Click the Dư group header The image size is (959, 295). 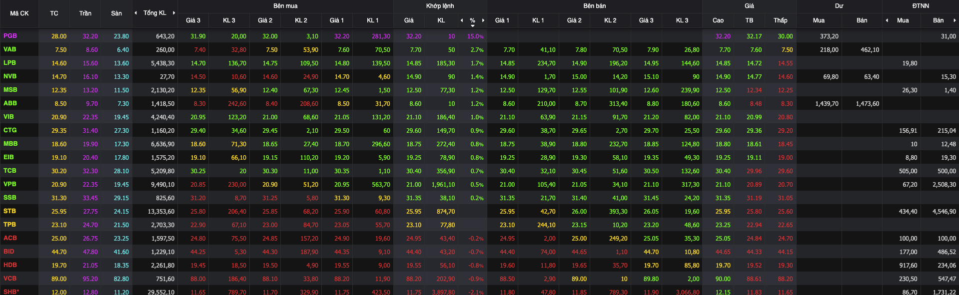pos(839,6)
